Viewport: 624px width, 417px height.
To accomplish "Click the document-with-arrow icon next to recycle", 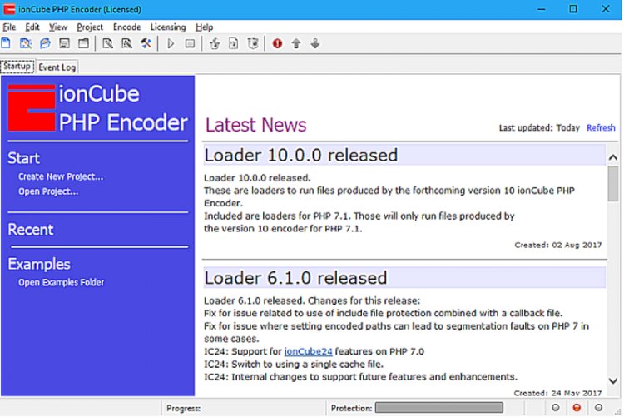I will [234, 43].
